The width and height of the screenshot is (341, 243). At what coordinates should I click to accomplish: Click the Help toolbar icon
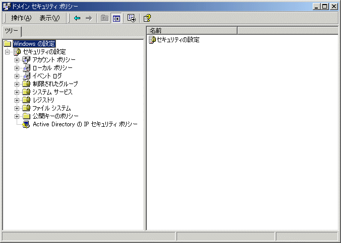(x=147, y=18)
